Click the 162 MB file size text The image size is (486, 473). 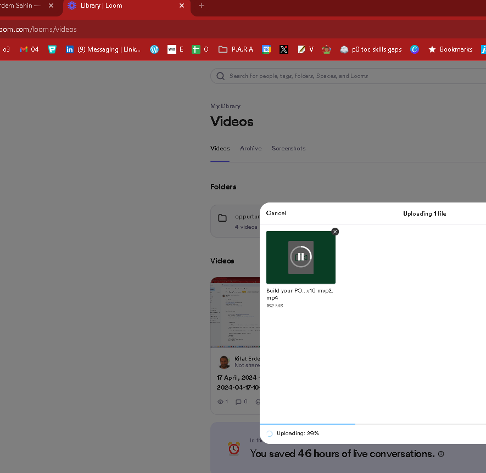275,306
